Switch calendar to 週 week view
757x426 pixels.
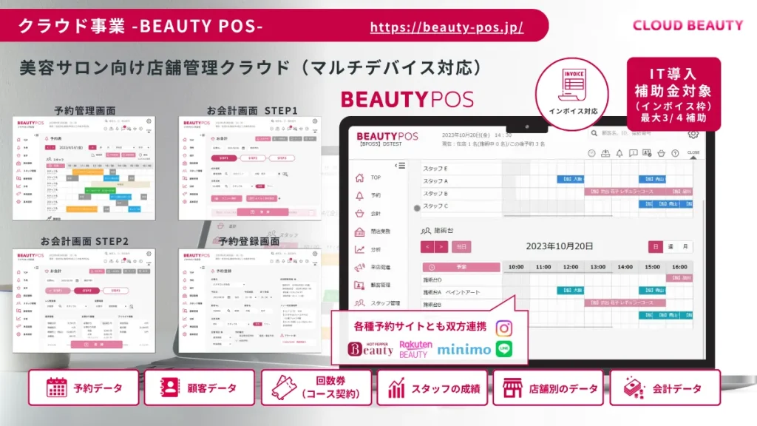[x=671, y=246]
